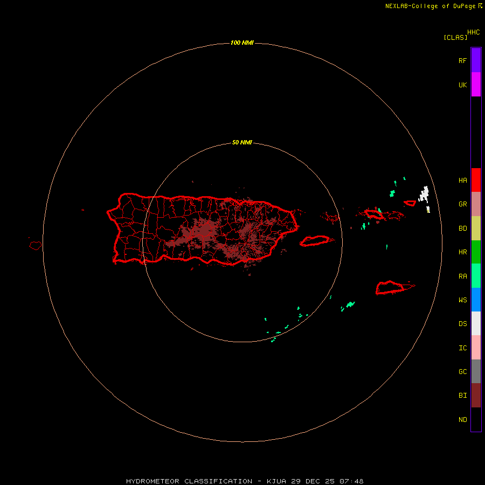
Task: Click the HHC product label
Action: pos(473,32)
